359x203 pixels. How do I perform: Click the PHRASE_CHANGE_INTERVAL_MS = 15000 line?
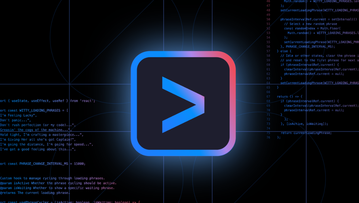click(x=43, y=164)
